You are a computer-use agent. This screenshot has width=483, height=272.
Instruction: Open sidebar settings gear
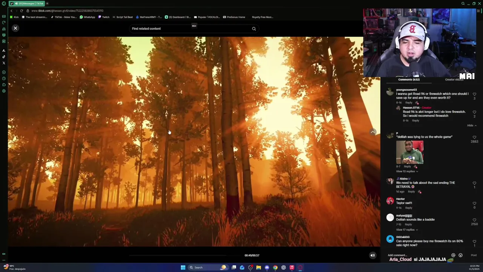coord(4,91)
